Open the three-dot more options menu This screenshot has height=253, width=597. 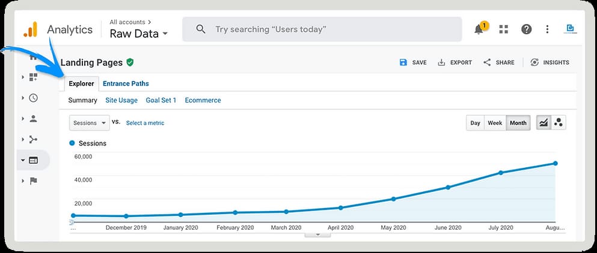(x=547, y=29)
